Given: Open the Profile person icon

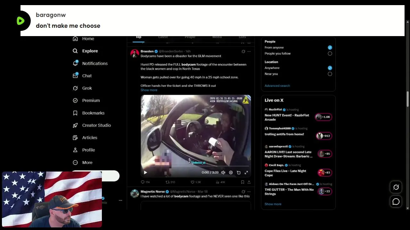Looking at the screenshot, I should click(75, 150).
